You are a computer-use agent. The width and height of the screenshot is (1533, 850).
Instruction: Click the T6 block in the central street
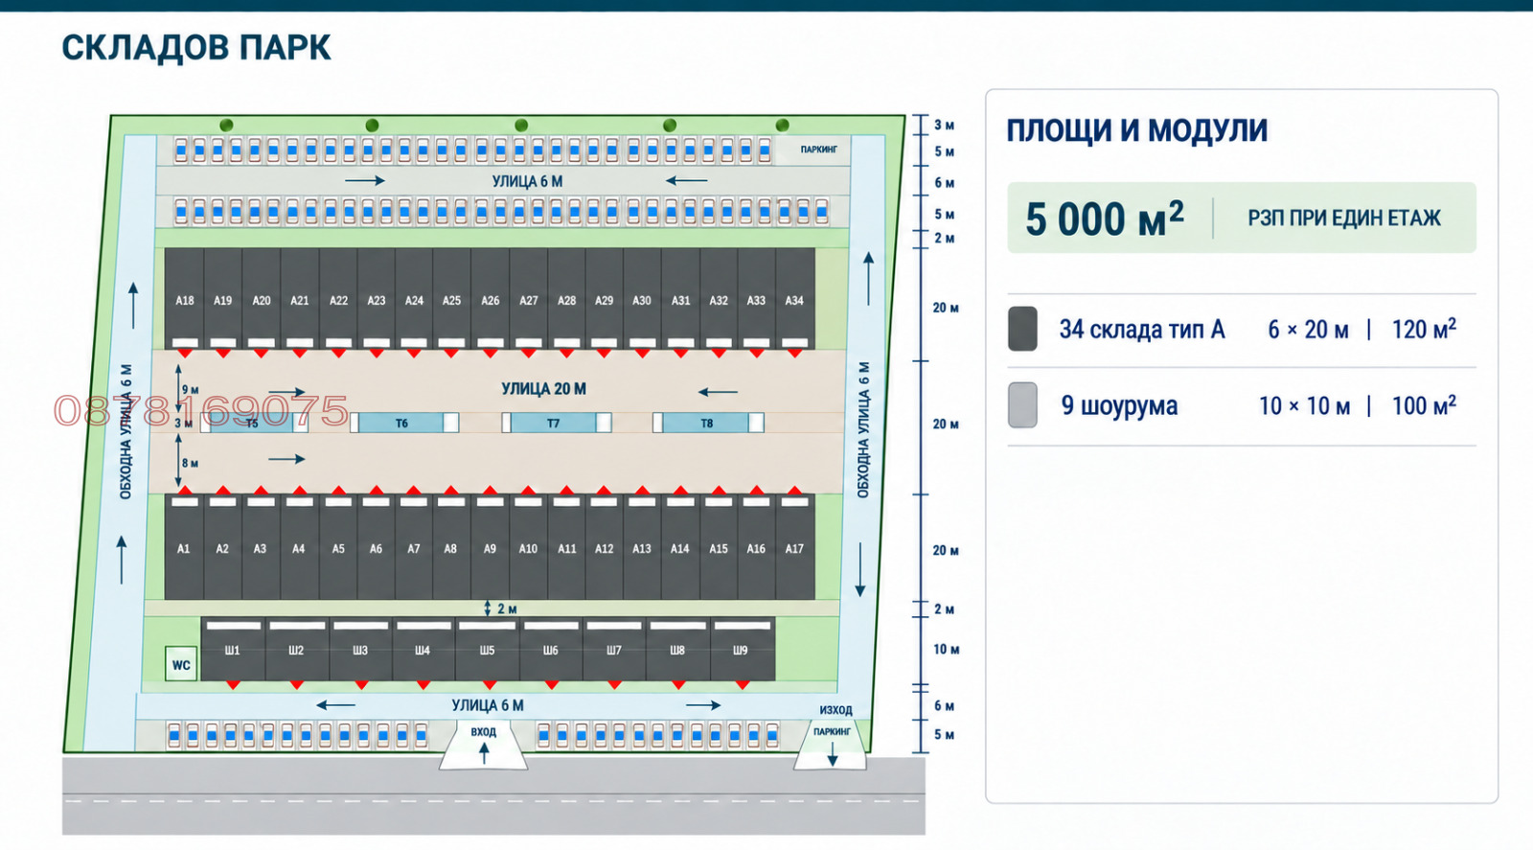coord(404,423)
